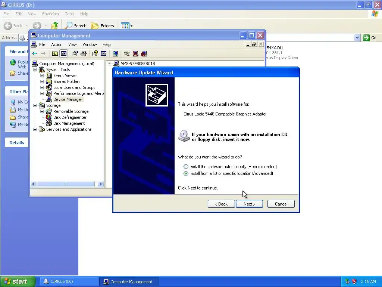The width and height of the screenshot is (382, 287).
Task: Expand the Shared Folders tree node
Action: coord(42,81)
